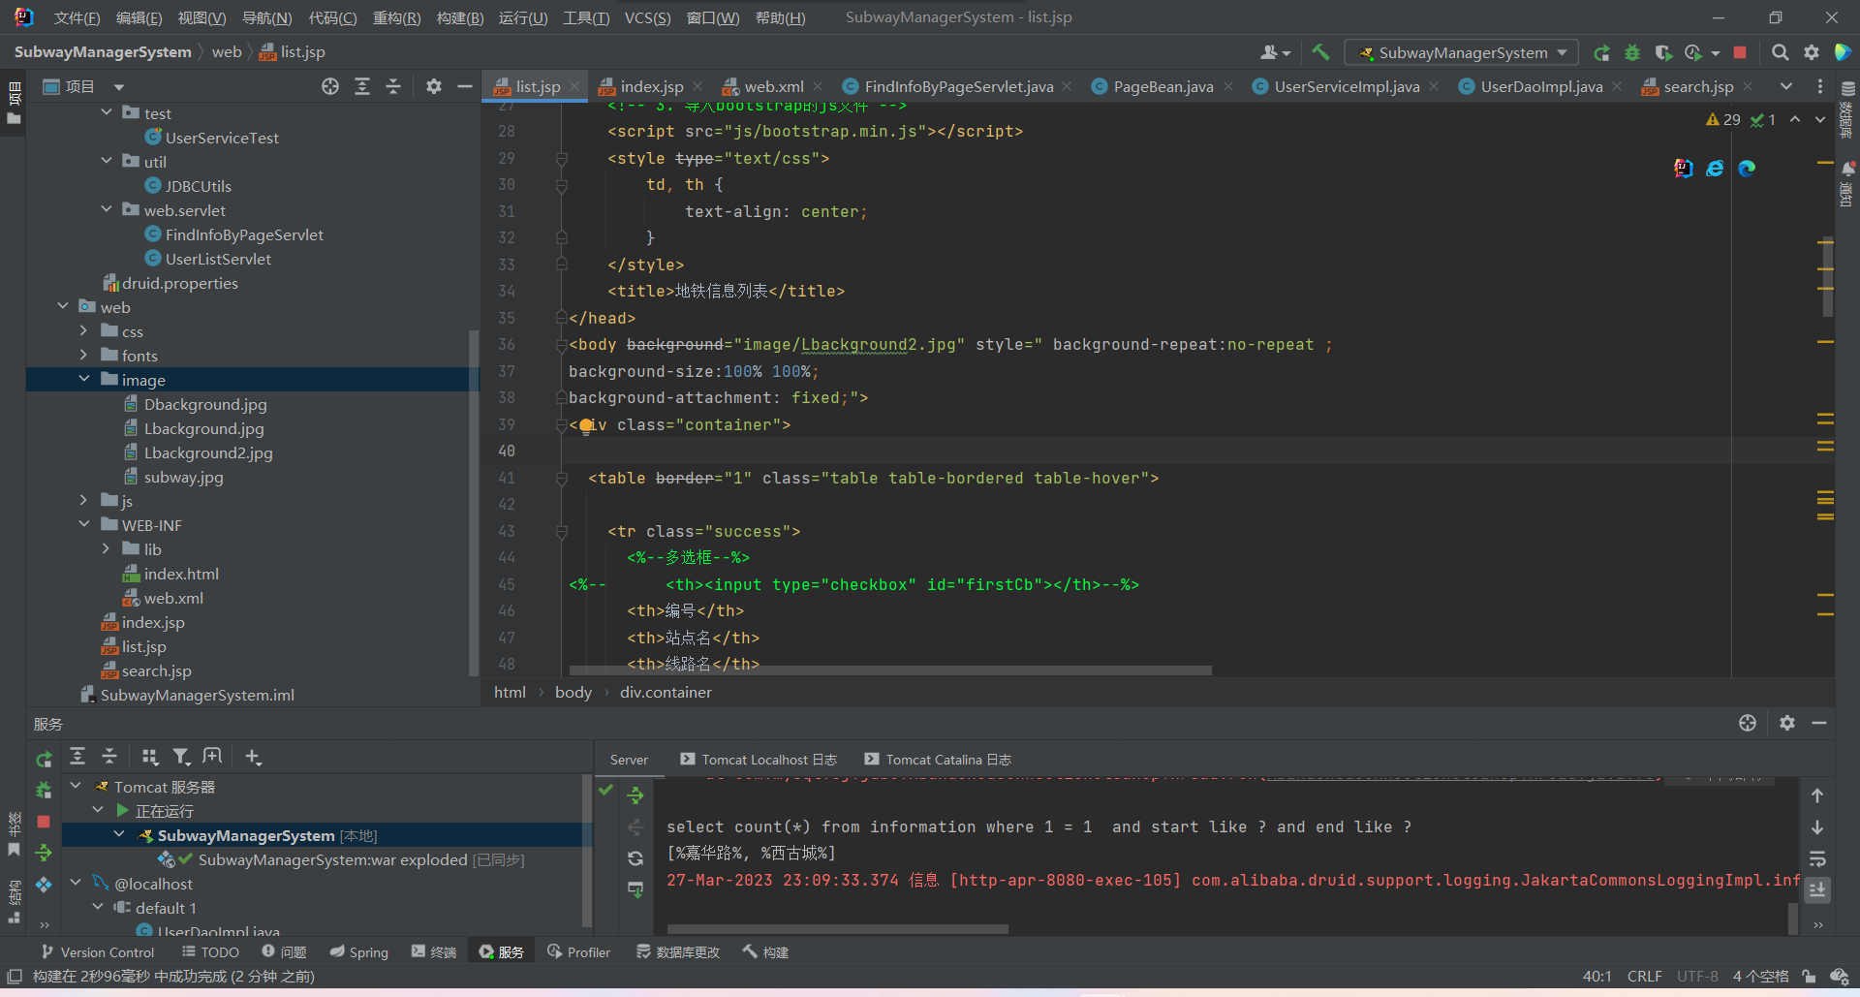Open the 重构(R) menu
Image resolution: width=1860 pixels, height=997 pixels.
pyautogui.click(x=396, y=17)
